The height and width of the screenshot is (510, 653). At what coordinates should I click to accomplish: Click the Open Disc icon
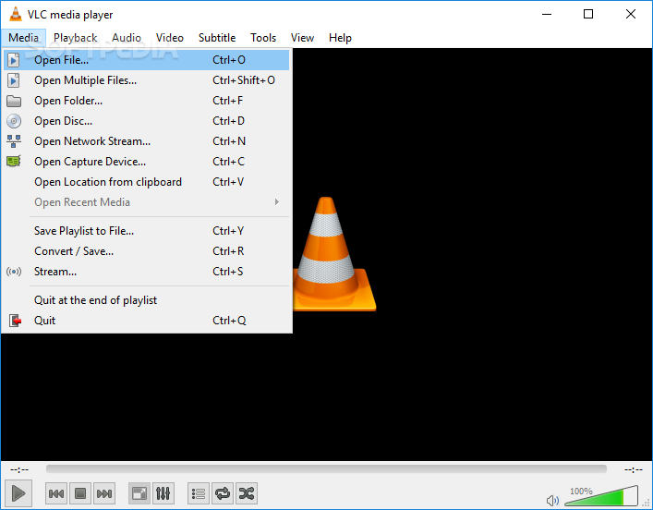tap(14, 121)
